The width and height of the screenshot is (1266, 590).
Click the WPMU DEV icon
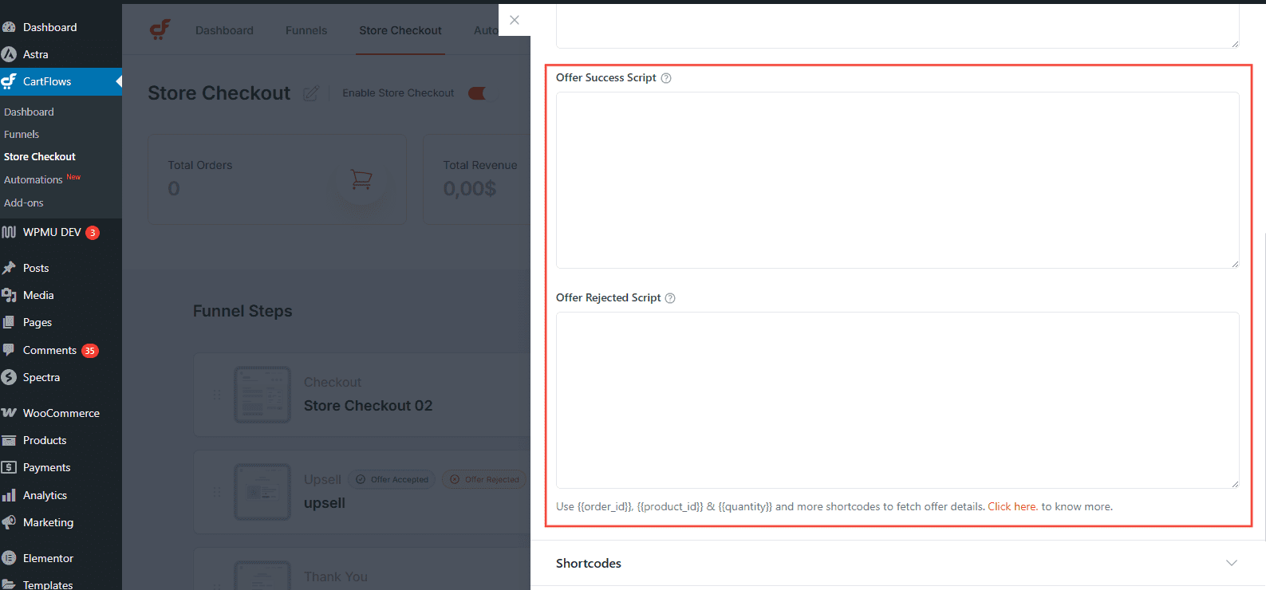click(9, 232)
